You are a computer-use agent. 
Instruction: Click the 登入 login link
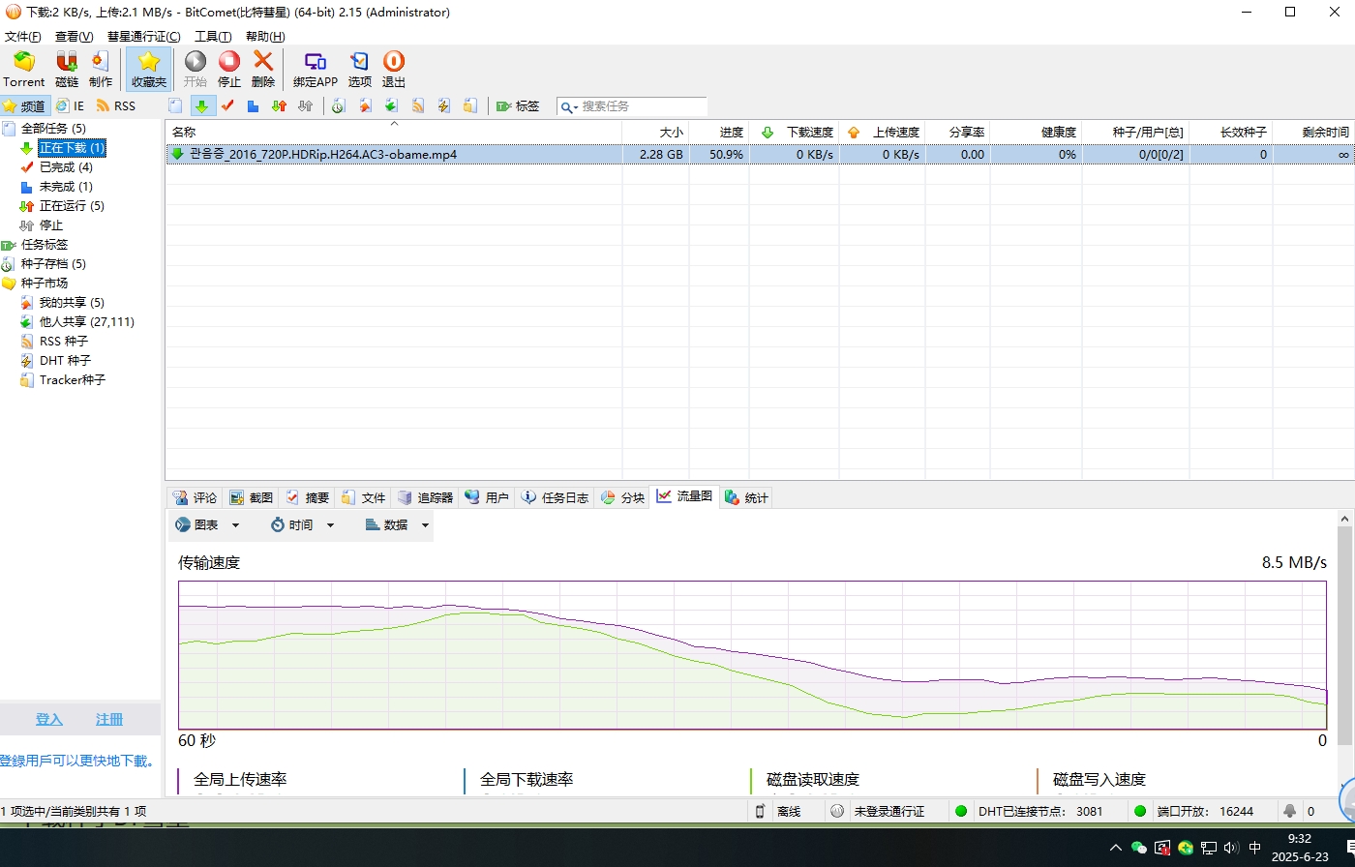[49, 720]
